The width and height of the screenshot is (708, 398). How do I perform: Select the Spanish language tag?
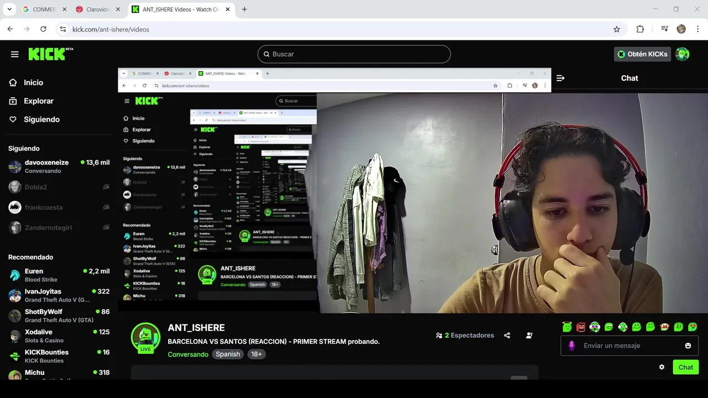228,354
